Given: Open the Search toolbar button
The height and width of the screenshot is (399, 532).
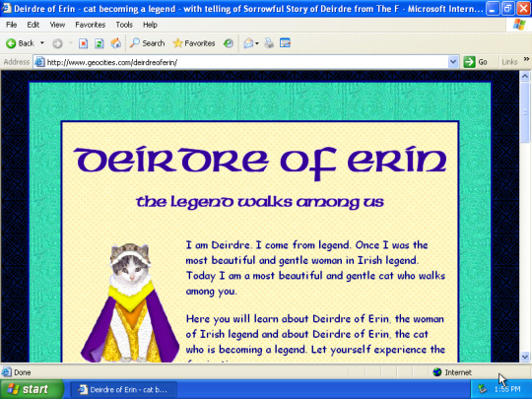Looking at the screenshot, I should (x=147, y=43).
